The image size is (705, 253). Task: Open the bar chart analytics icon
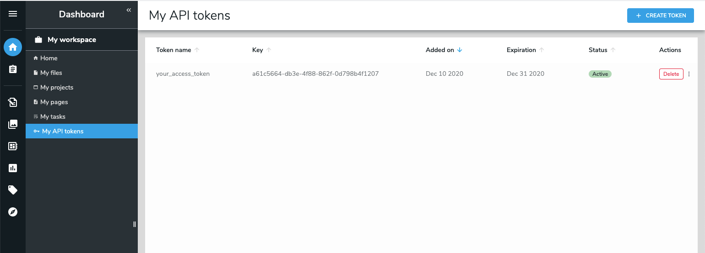point(13,168)
